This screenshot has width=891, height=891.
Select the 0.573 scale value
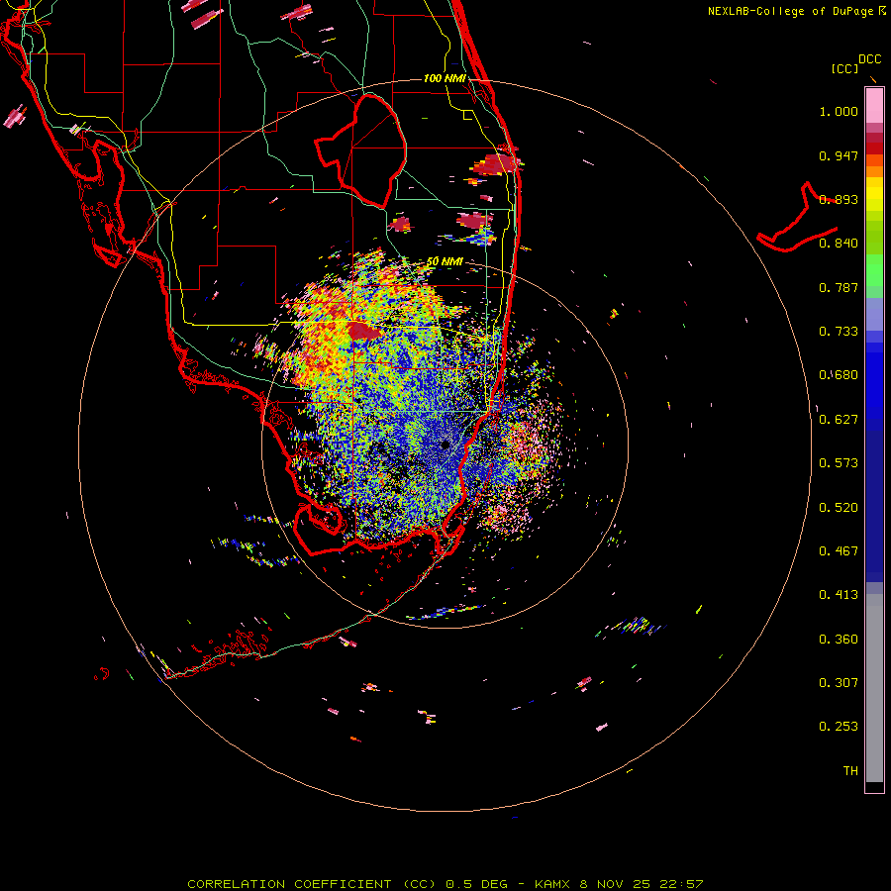coord(839,463)
